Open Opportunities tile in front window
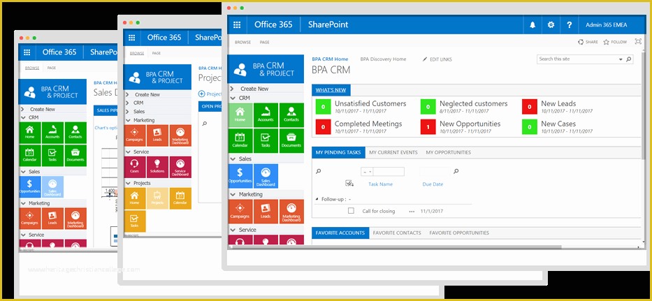652x301 pixels. [x=240, y=176]
